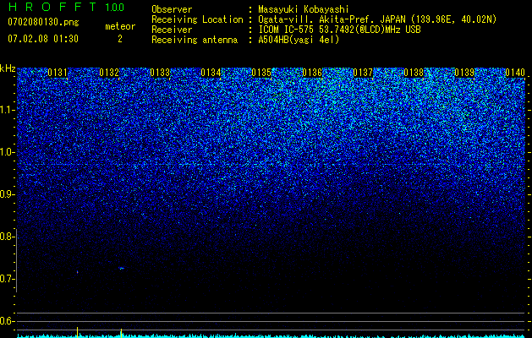Click antenna value A504HB(yagi 4el)
532x338 pixels.
point(299,40)
